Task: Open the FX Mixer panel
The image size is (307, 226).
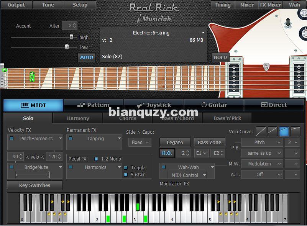Action: (270, 5)
